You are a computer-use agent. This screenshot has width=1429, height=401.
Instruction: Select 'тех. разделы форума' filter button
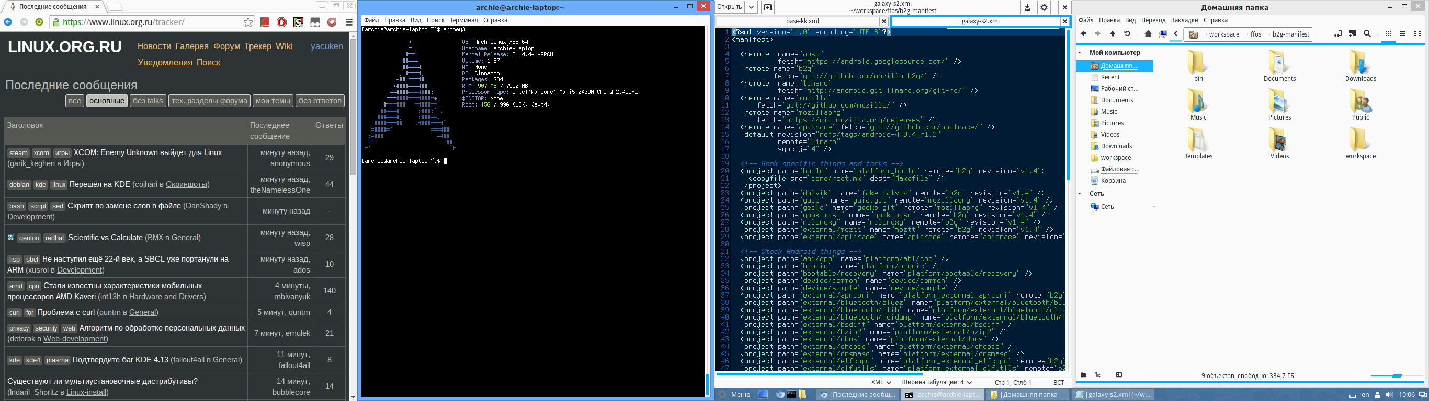[x=209, y=100]
